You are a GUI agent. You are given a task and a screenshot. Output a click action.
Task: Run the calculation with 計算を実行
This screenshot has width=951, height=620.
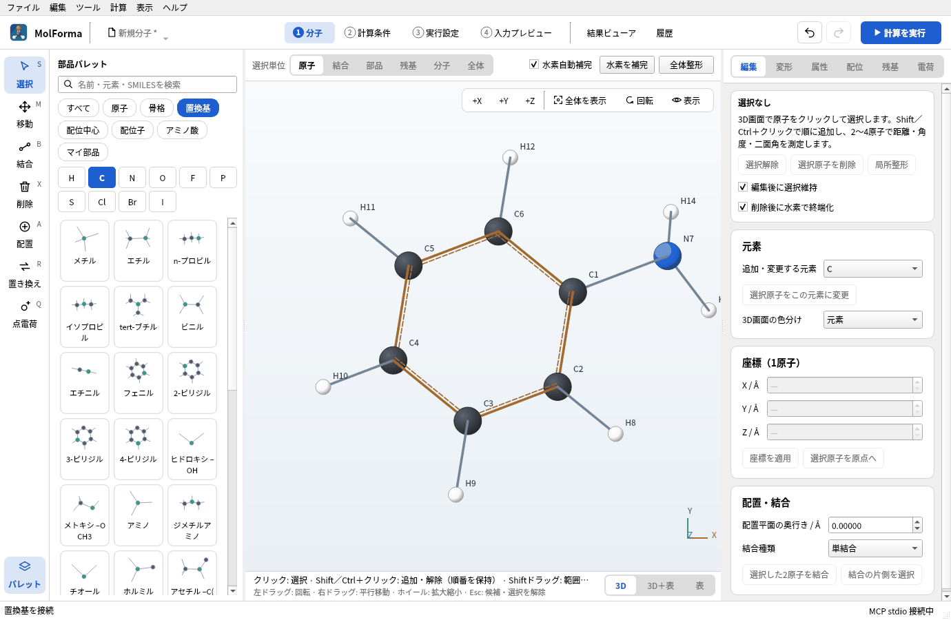901,32
